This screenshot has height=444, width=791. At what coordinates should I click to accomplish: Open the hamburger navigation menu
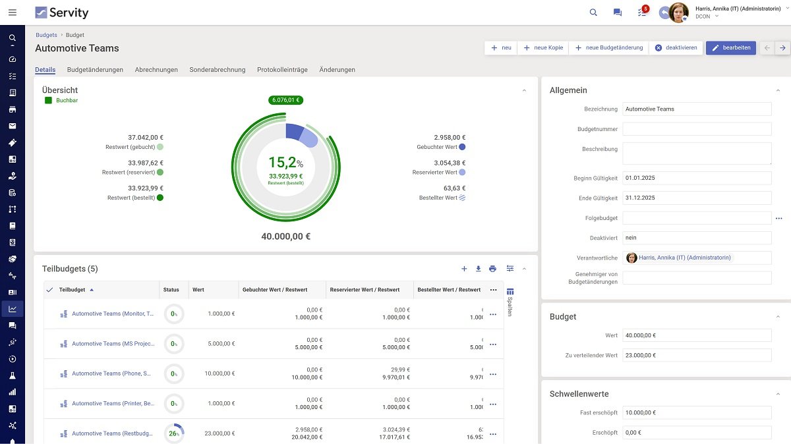12,12
